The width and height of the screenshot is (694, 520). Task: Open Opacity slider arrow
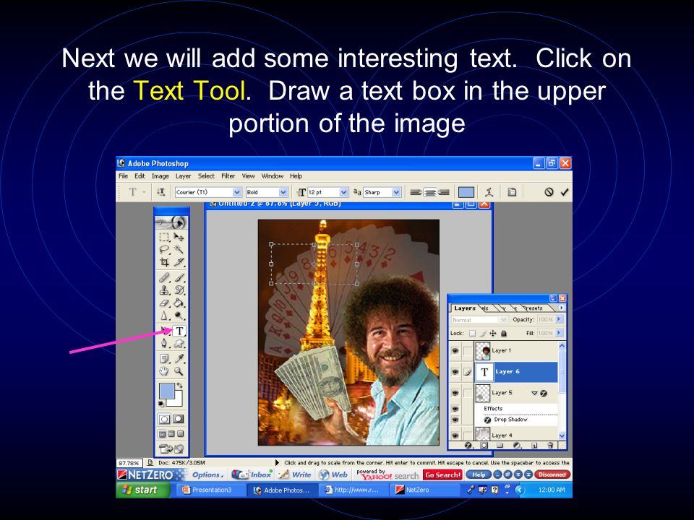[559, 319]
